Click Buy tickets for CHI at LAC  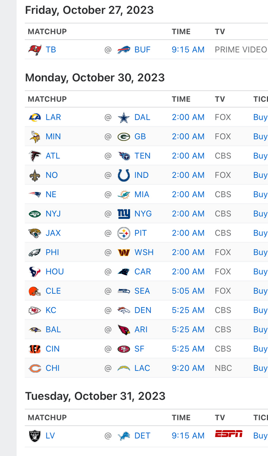(260, 368)
